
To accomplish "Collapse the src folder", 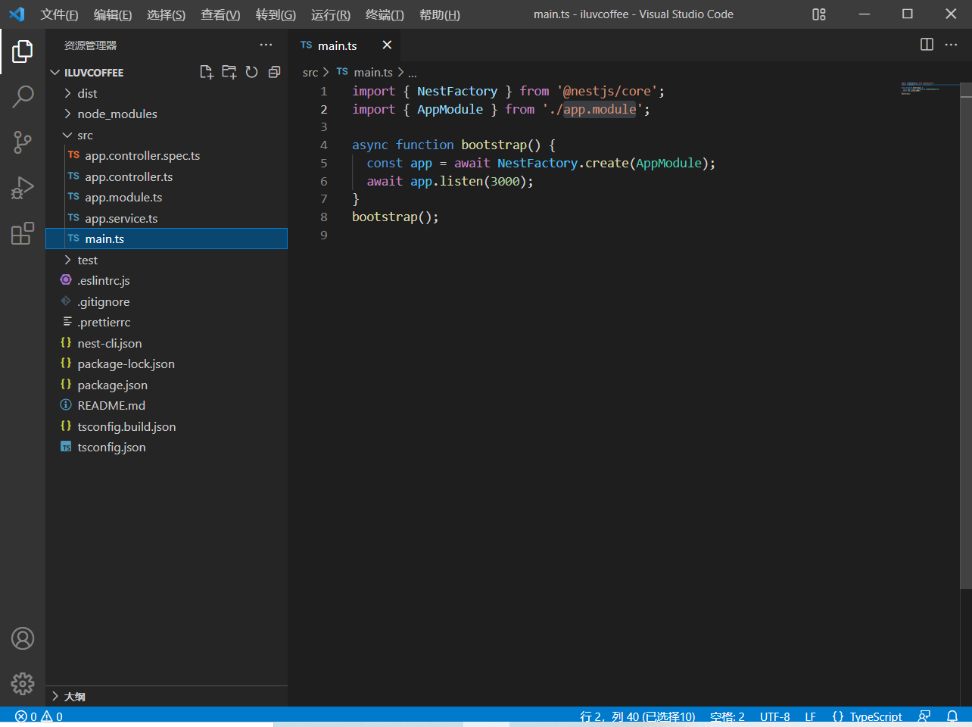I will (84, 136).
